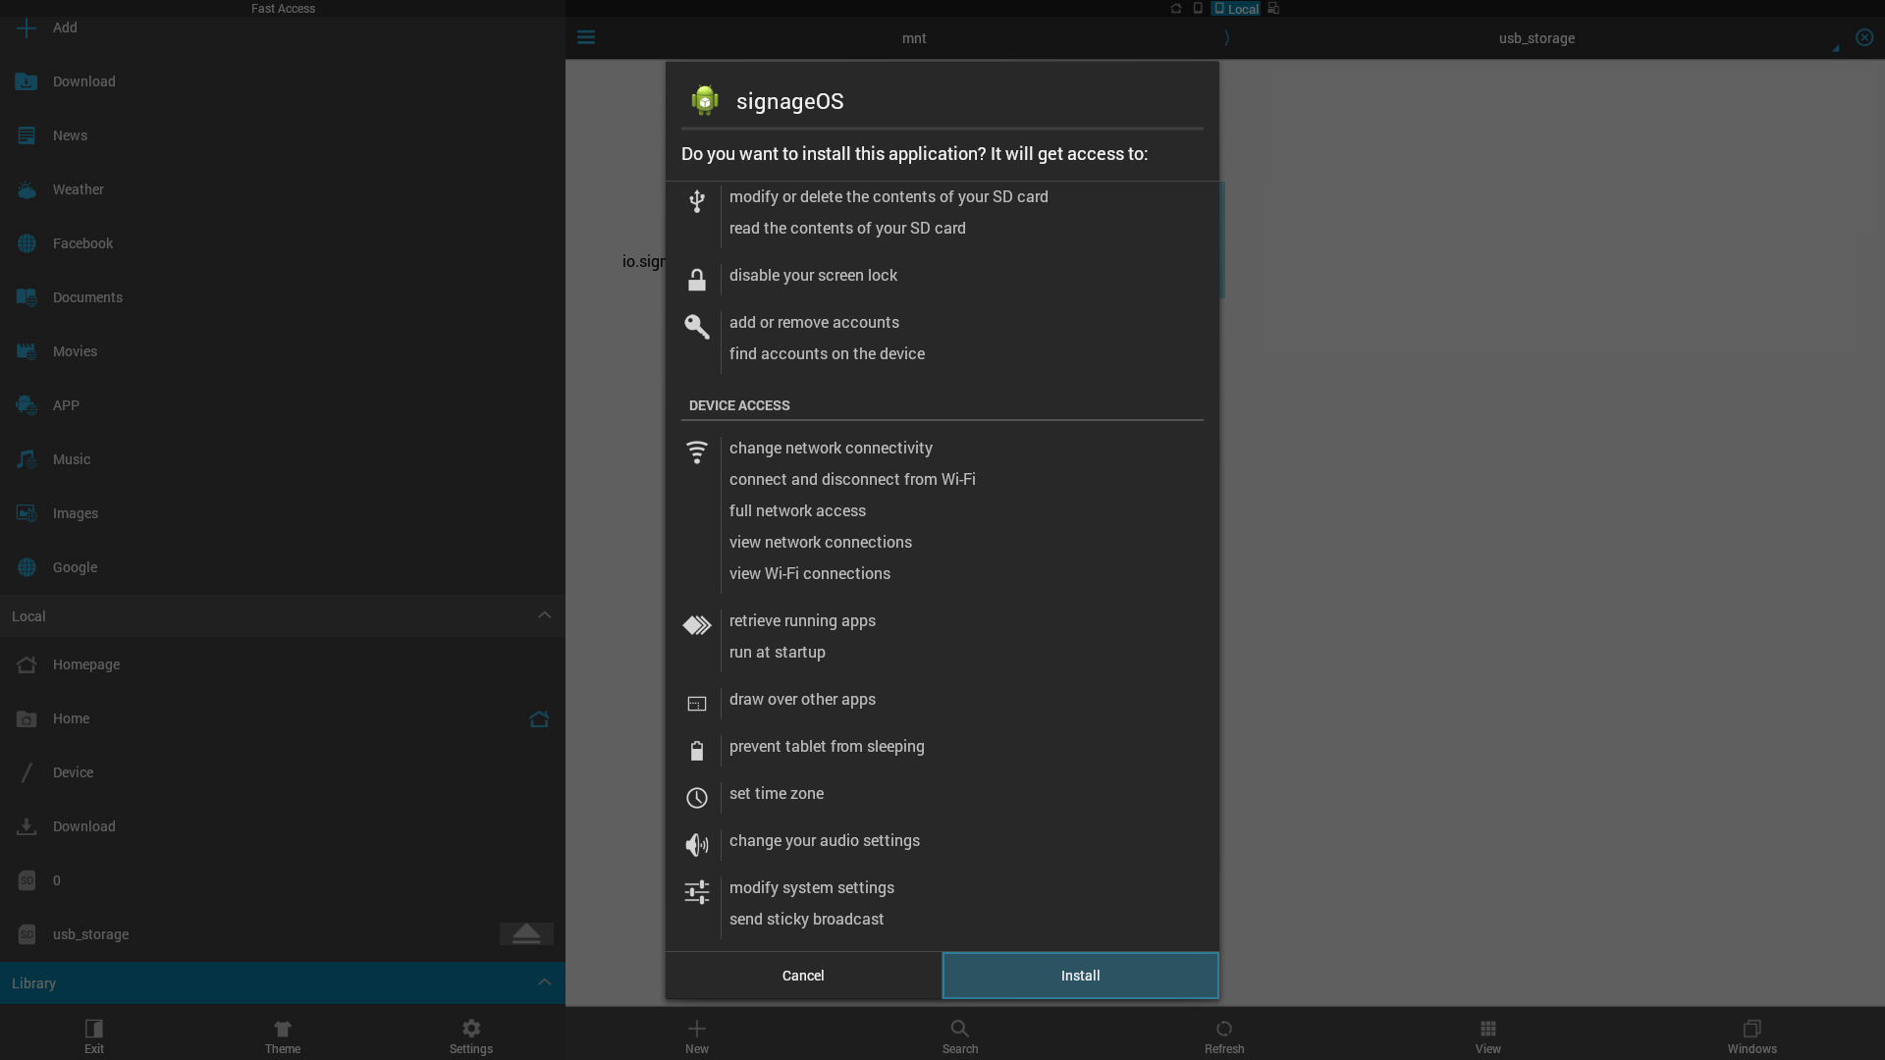Click the Install button

[1080, 975]
